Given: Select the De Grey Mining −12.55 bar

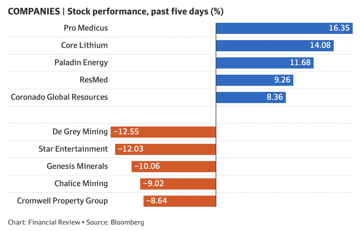Looking at the screenshot, I should [x=163, y=132].
